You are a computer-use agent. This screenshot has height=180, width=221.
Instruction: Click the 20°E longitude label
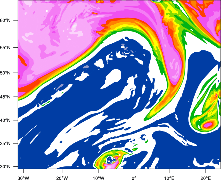(205, 178)
